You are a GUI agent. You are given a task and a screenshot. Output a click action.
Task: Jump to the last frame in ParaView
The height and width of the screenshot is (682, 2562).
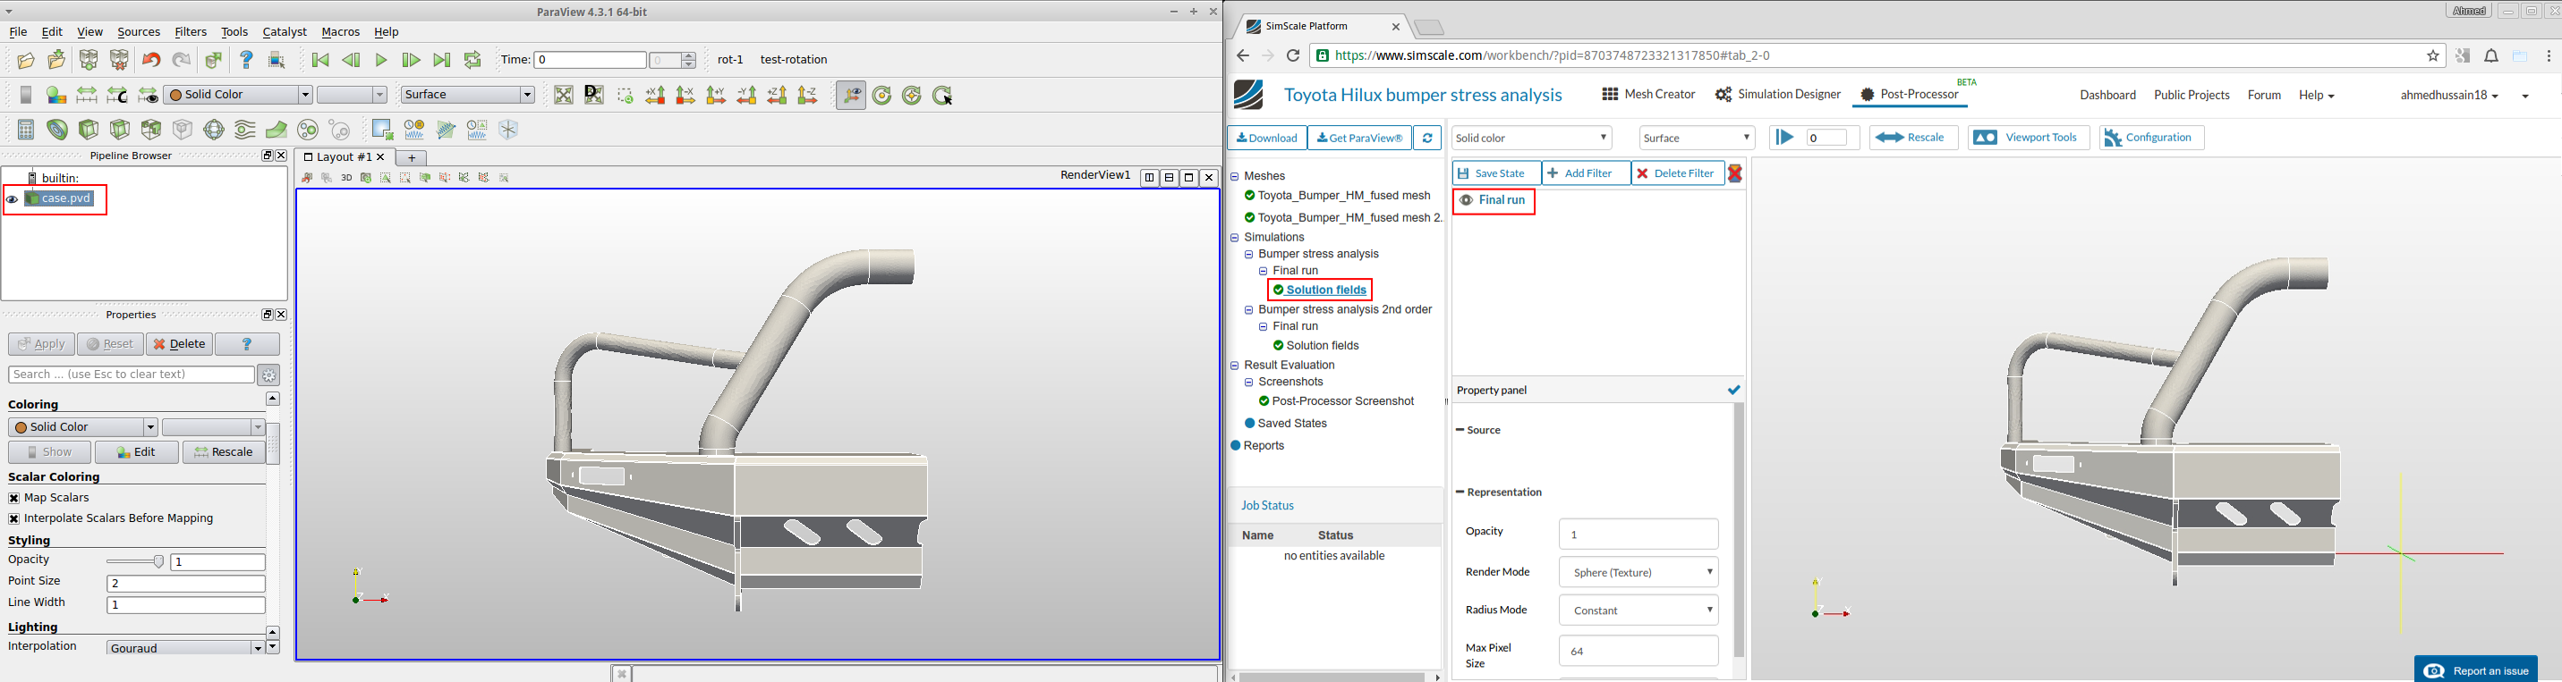[x=441, y=61]
